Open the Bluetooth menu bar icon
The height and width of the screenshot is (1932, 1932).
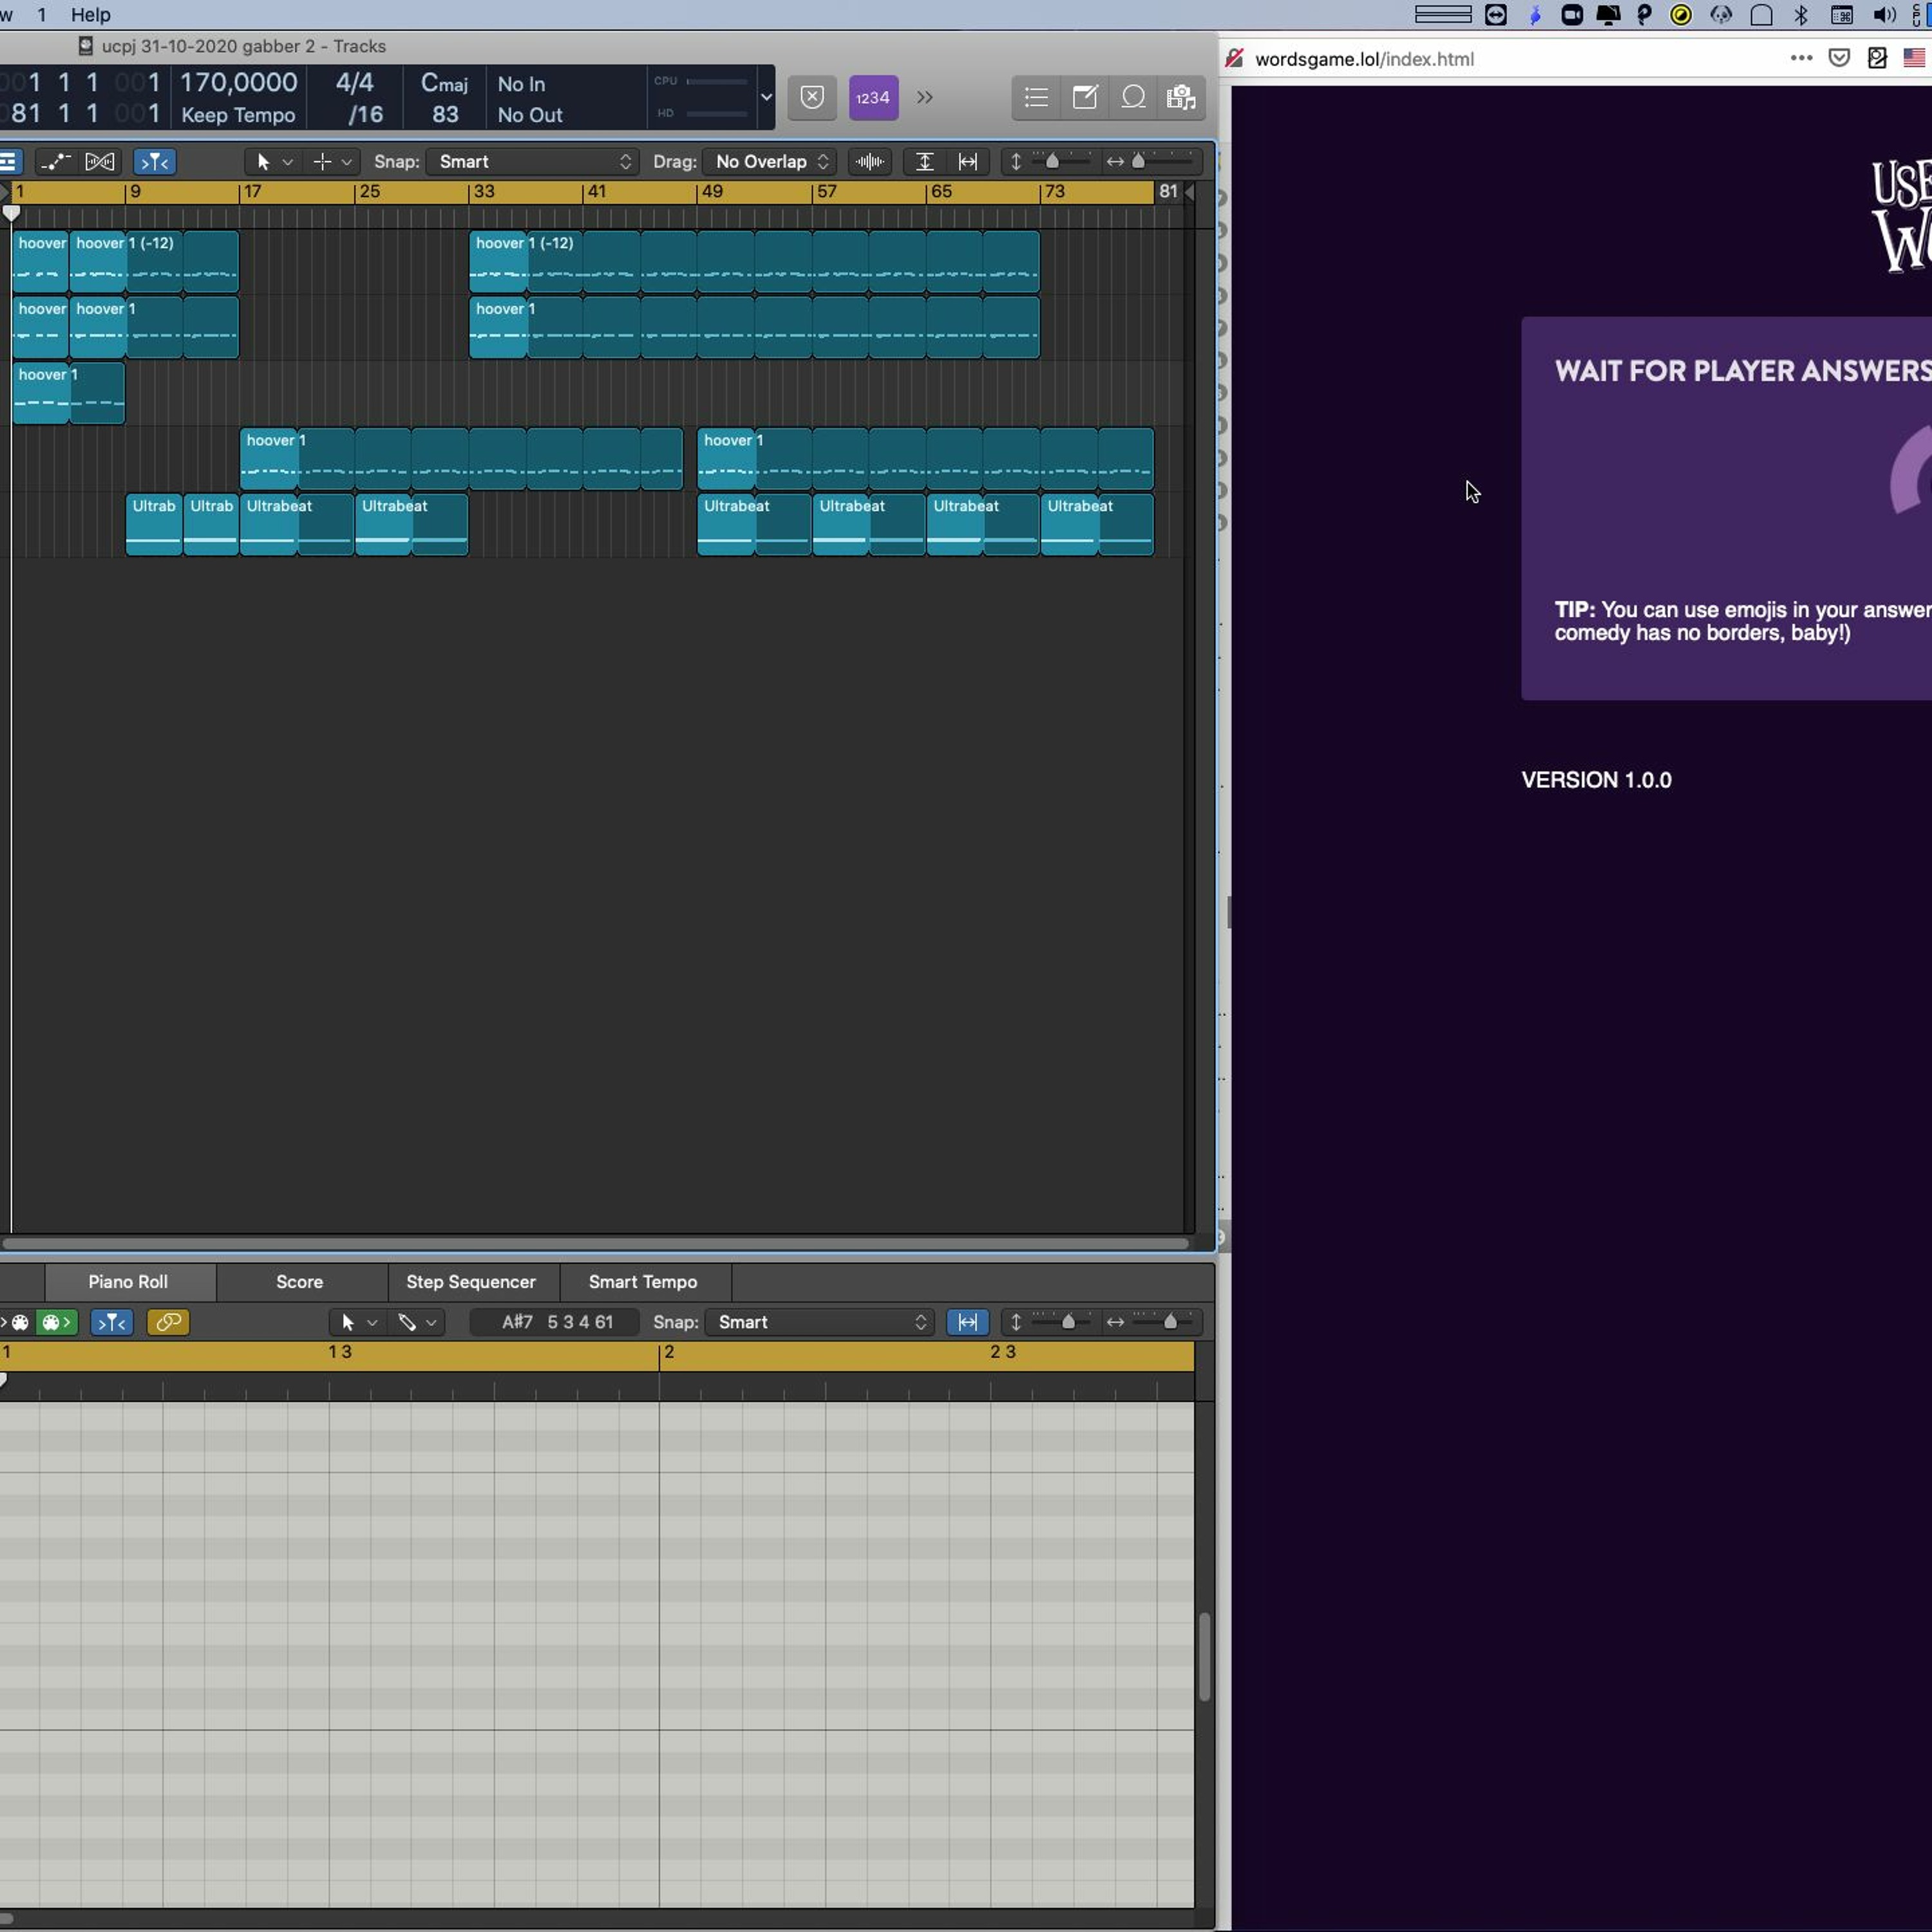pos(1800,14)
